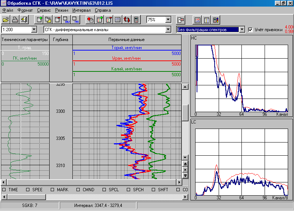
Task: Click the log's vertical scrollbar thumb
Action: click(185, 112)
